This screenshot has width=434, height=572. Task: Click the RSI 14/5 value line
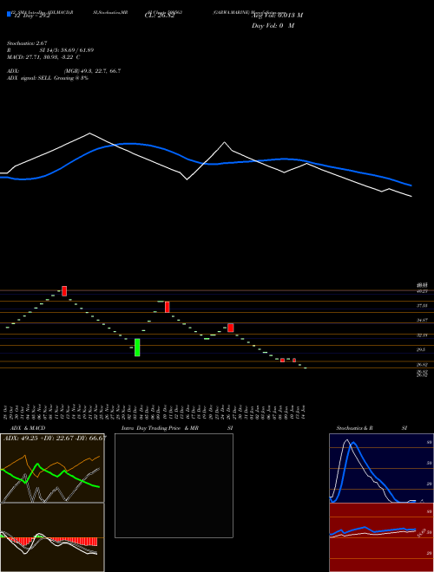tap(50, 50)
